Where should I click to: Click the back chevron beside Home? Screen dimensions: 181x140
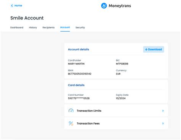(x=12, y=6)
